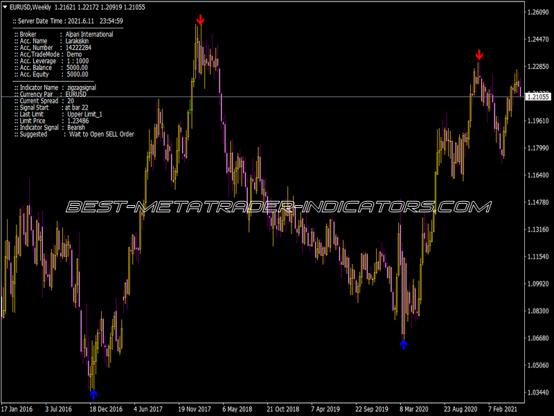Click the blue up arrow at the Dec 2016 low

pos(93,395)
